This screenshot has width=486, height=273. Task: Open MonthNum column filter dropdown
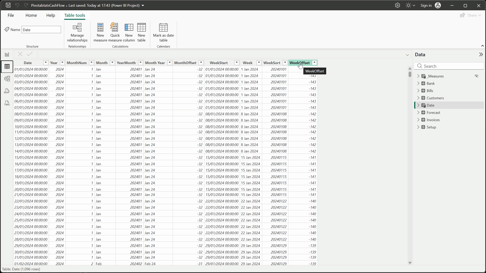tap(91, 63)
